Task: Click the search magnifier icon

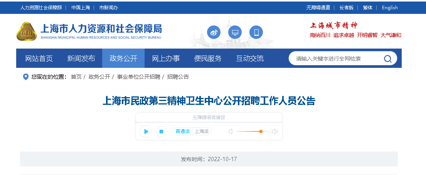Action: point(388,59)
